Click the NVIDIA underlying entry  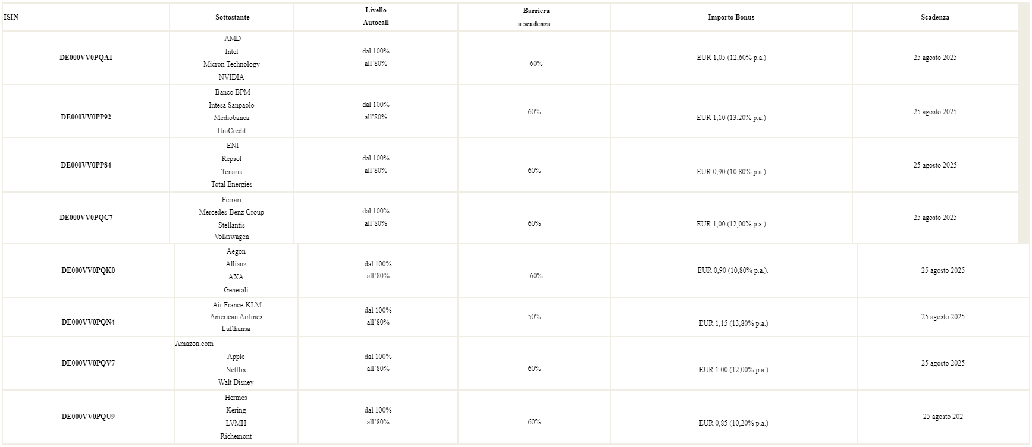coord(231,77)
